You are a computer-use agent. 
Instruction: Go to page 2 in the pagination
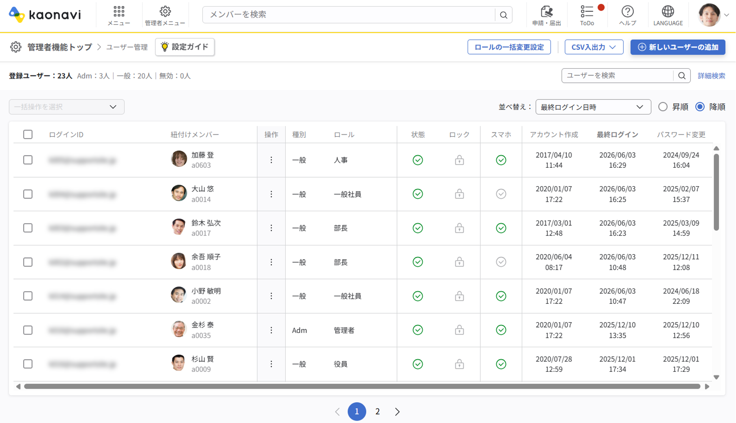[x=377, y=412]
